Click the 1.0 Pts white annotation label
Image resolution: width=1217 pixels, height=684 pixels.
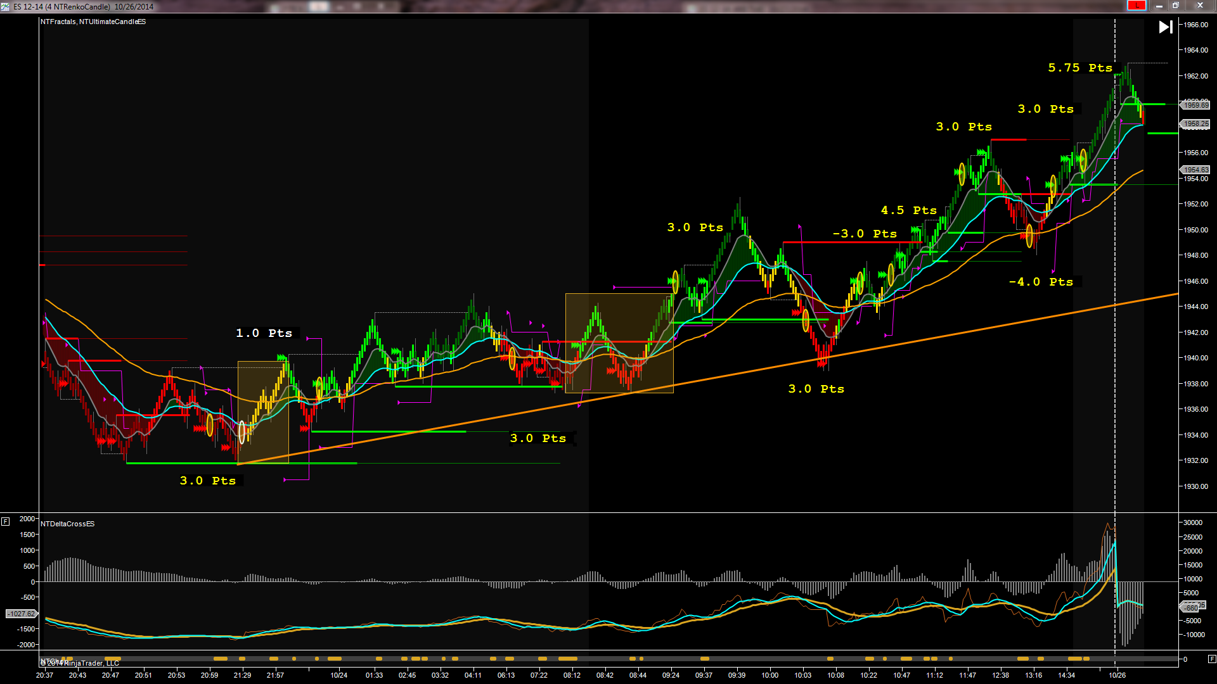[x=264, y=333]
